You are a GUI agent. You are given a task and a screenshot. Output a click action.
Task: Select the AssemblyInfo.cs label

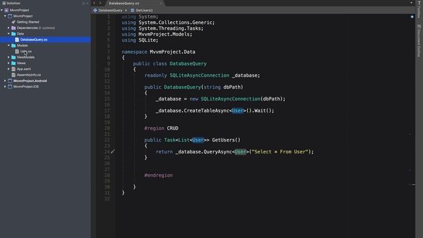click(29, 75)
